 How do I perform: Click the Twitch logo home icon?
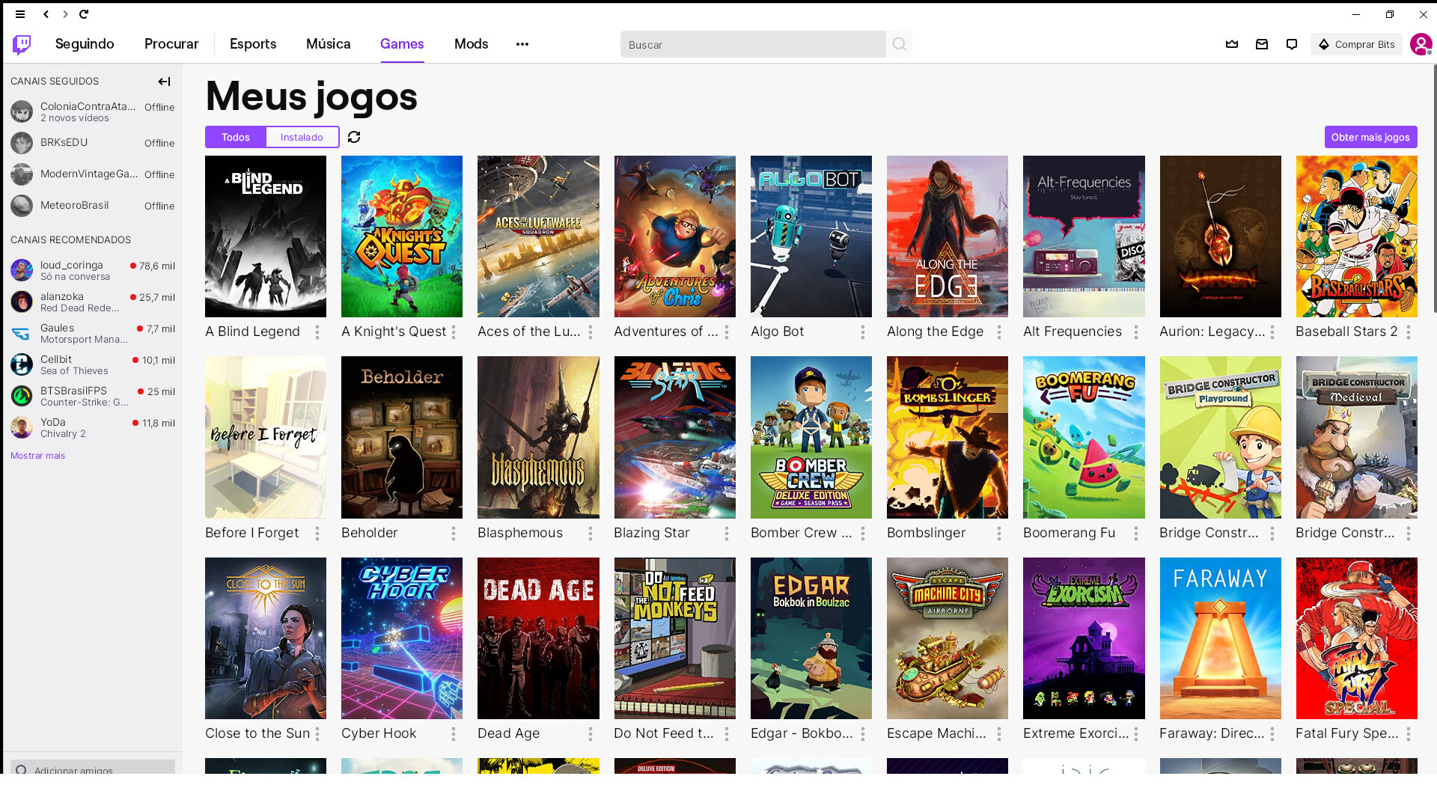coord(22,44)
